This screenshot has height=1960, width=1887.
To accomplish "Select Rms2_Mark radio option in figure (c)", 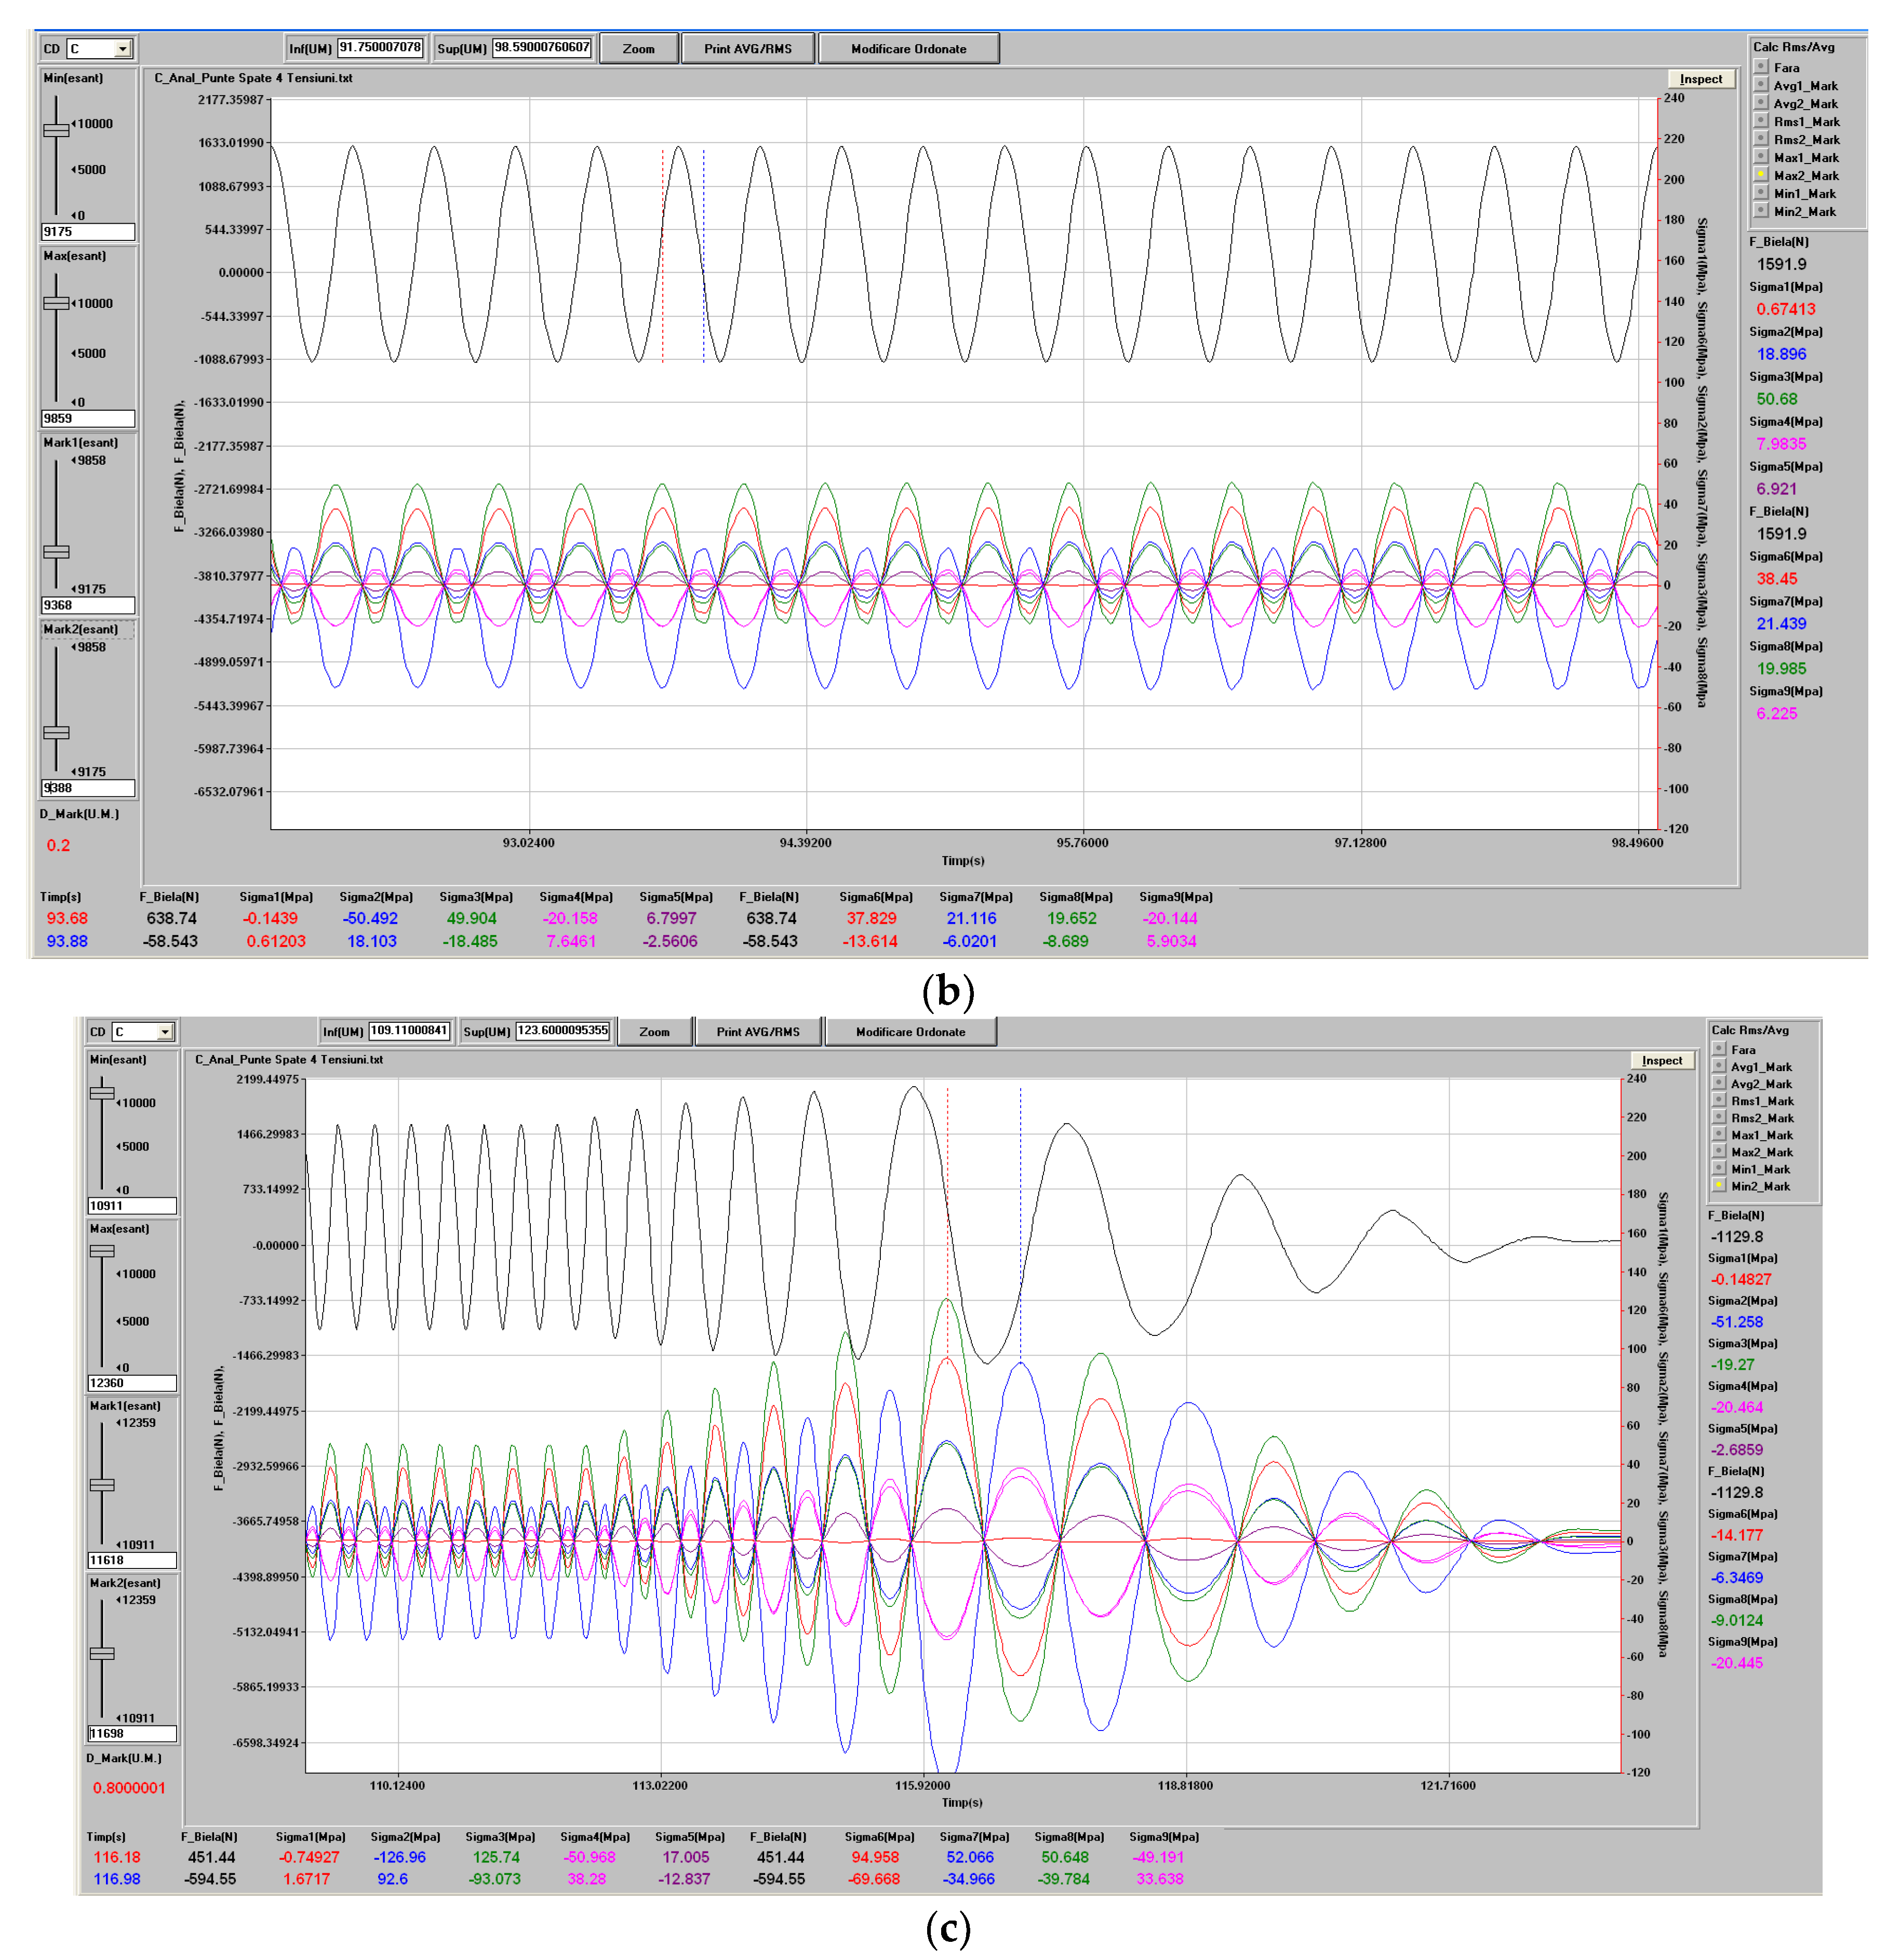I will pos(1719,1117).
